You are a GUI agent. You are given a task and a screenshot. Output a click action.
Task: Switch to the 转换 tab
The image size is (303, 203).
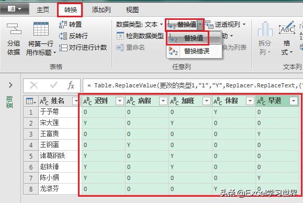pos(70,9)
